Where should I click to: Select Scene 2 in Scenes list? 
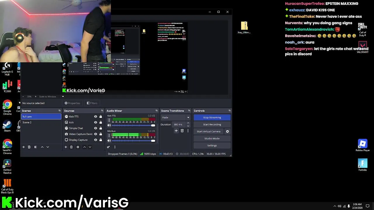41,123
